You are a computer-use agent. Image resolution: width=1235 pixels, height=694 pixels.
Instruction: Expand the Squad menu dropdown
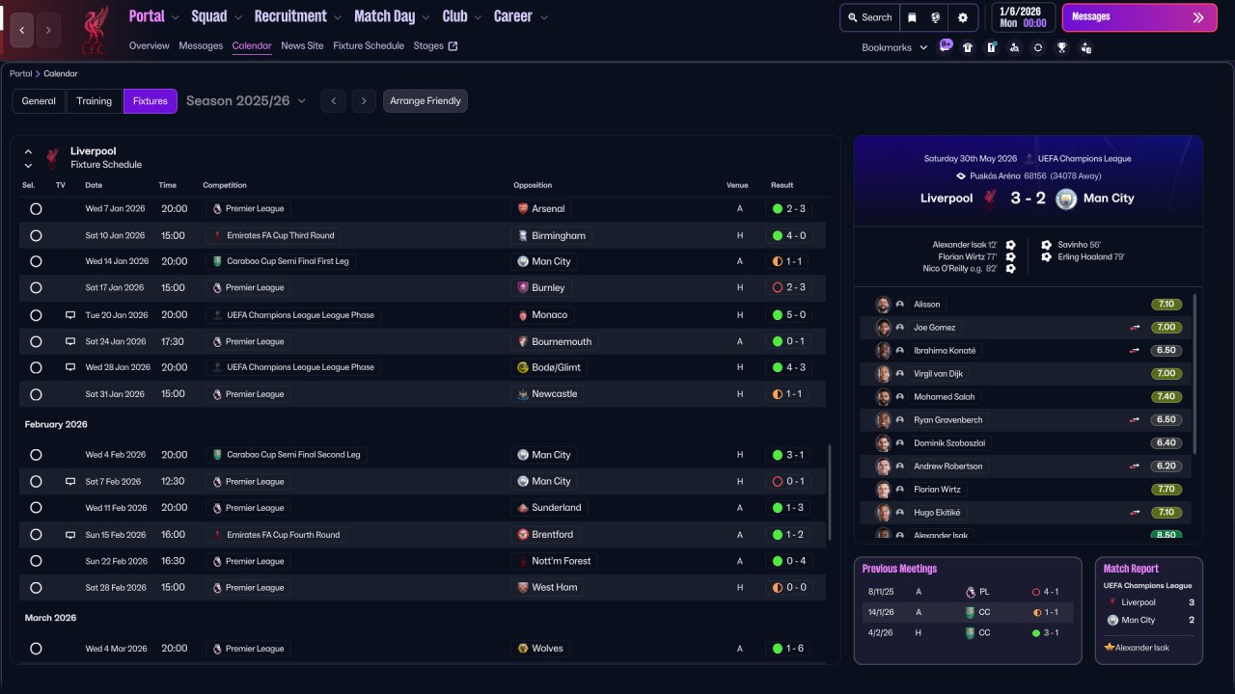click(x=237, y=17)
